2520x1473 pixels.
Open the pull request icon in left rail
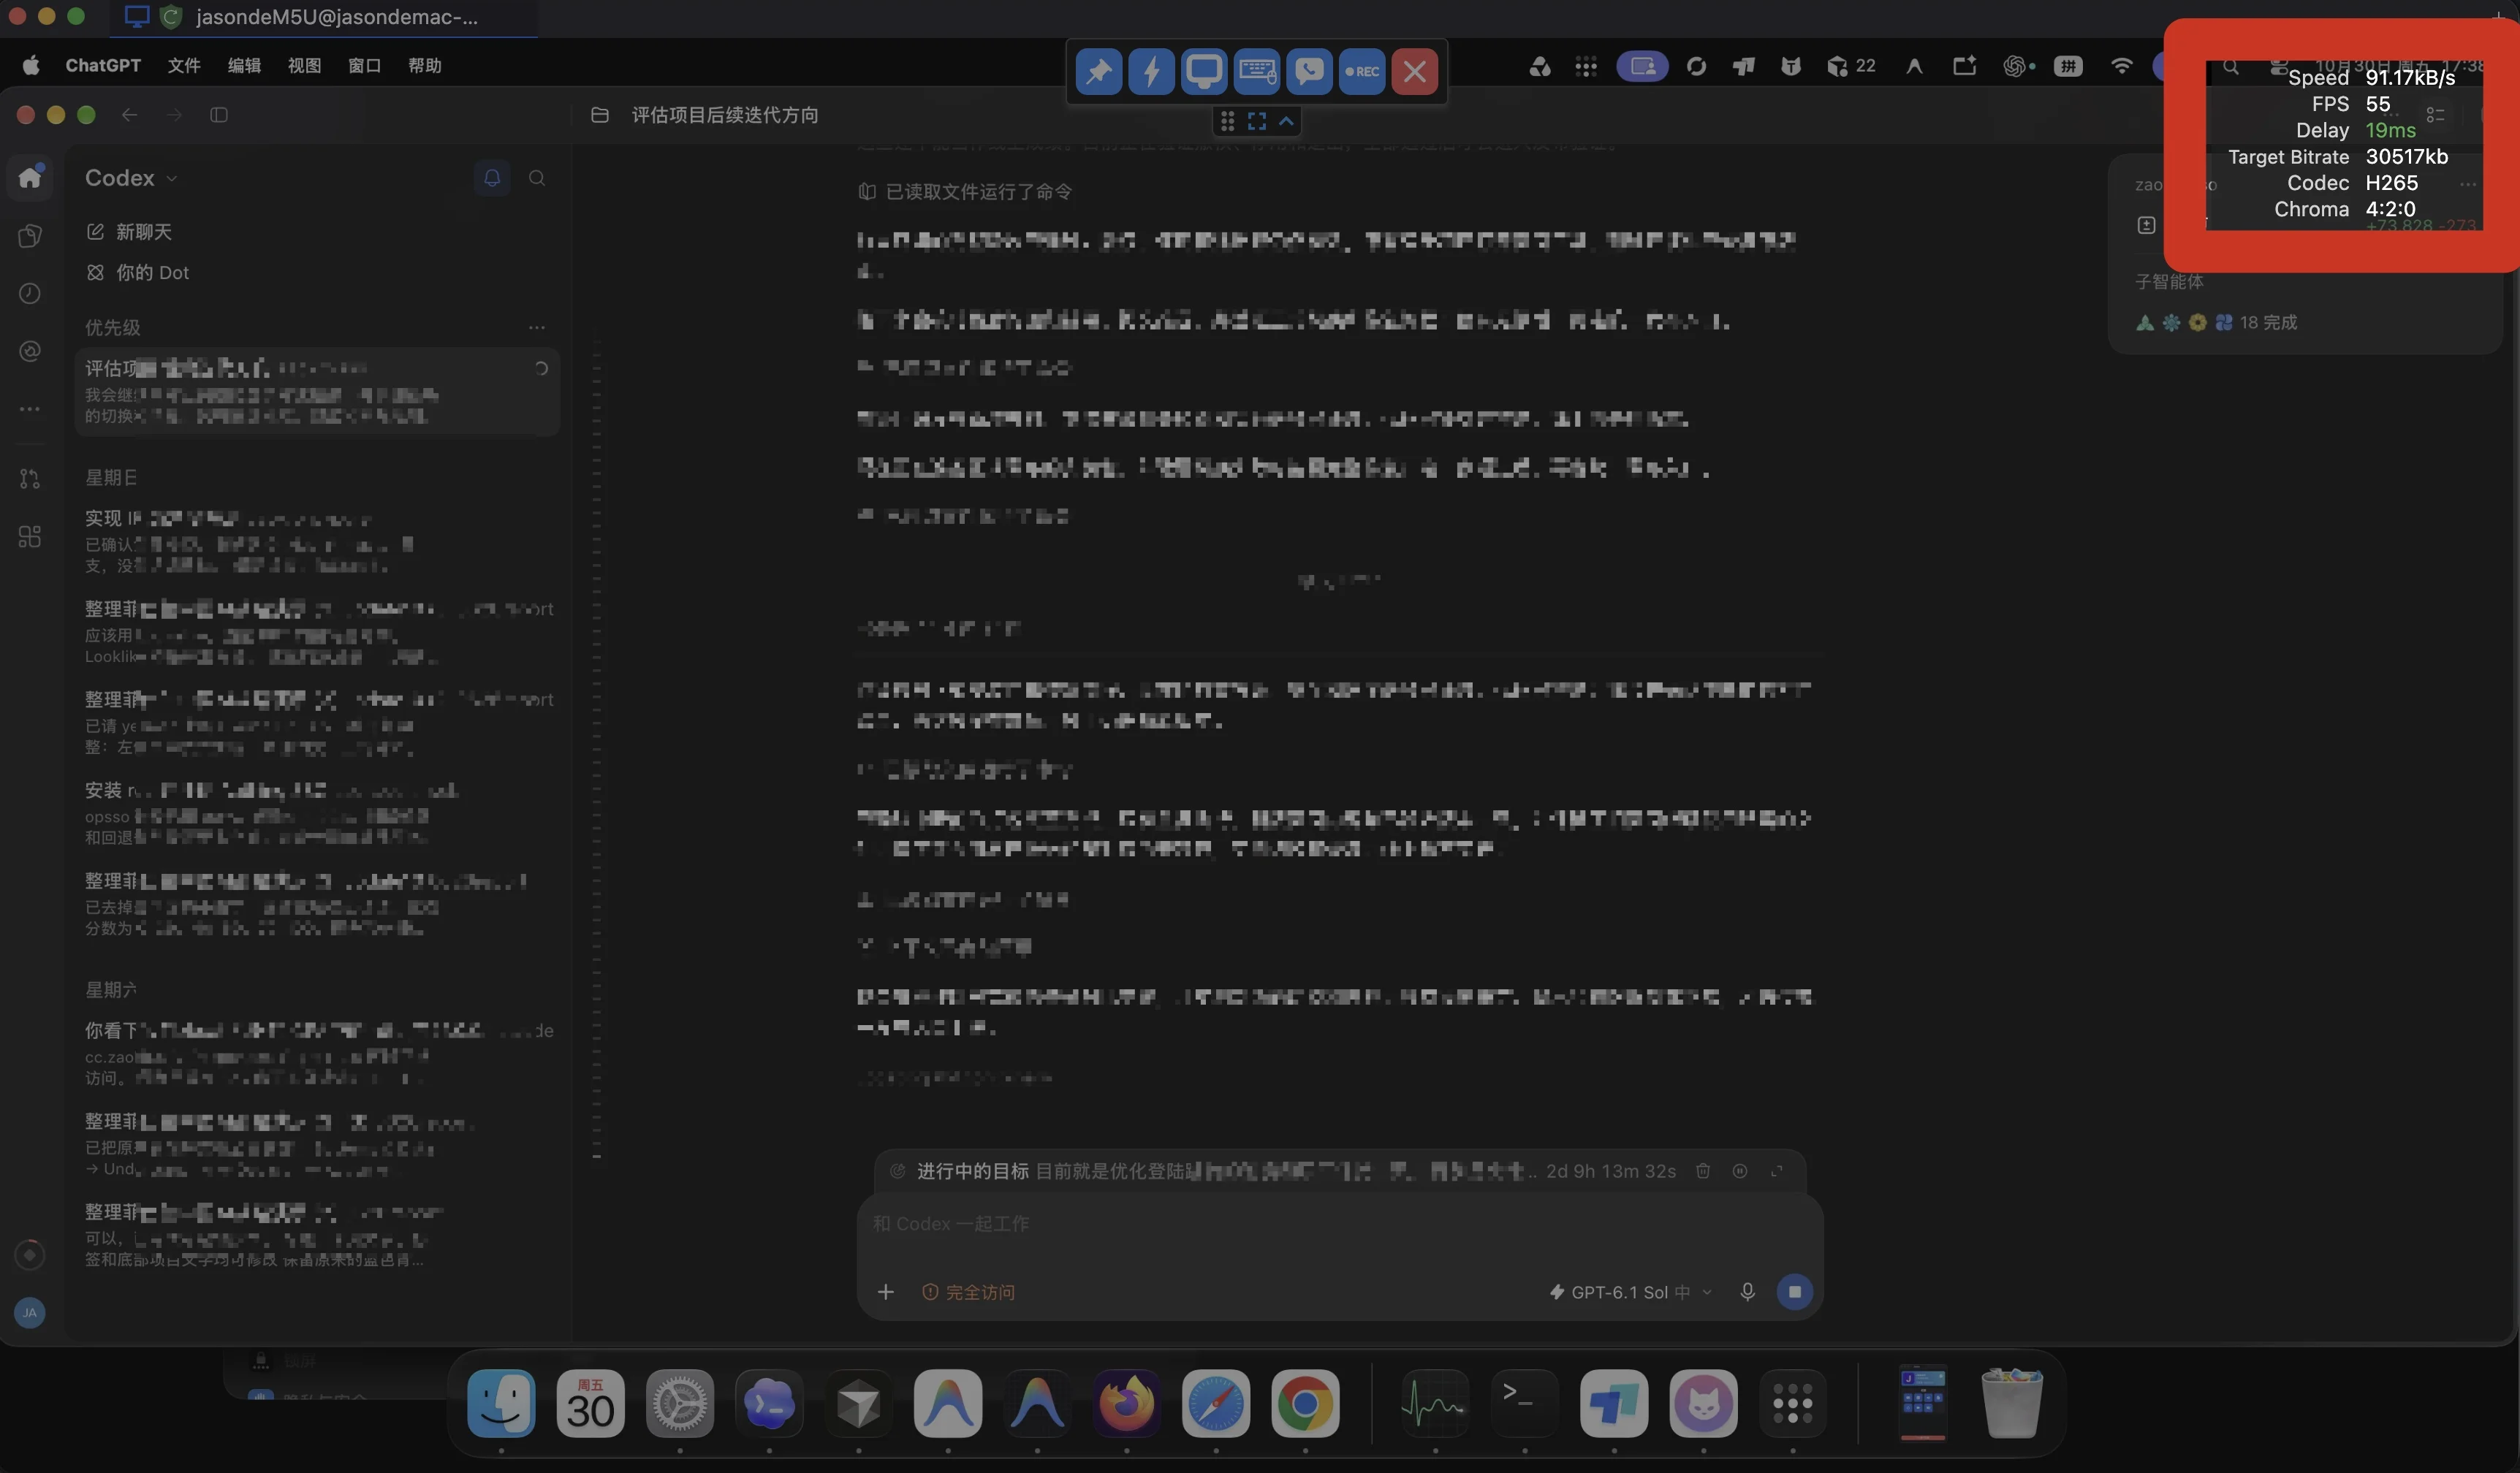[x=30, y=479]
